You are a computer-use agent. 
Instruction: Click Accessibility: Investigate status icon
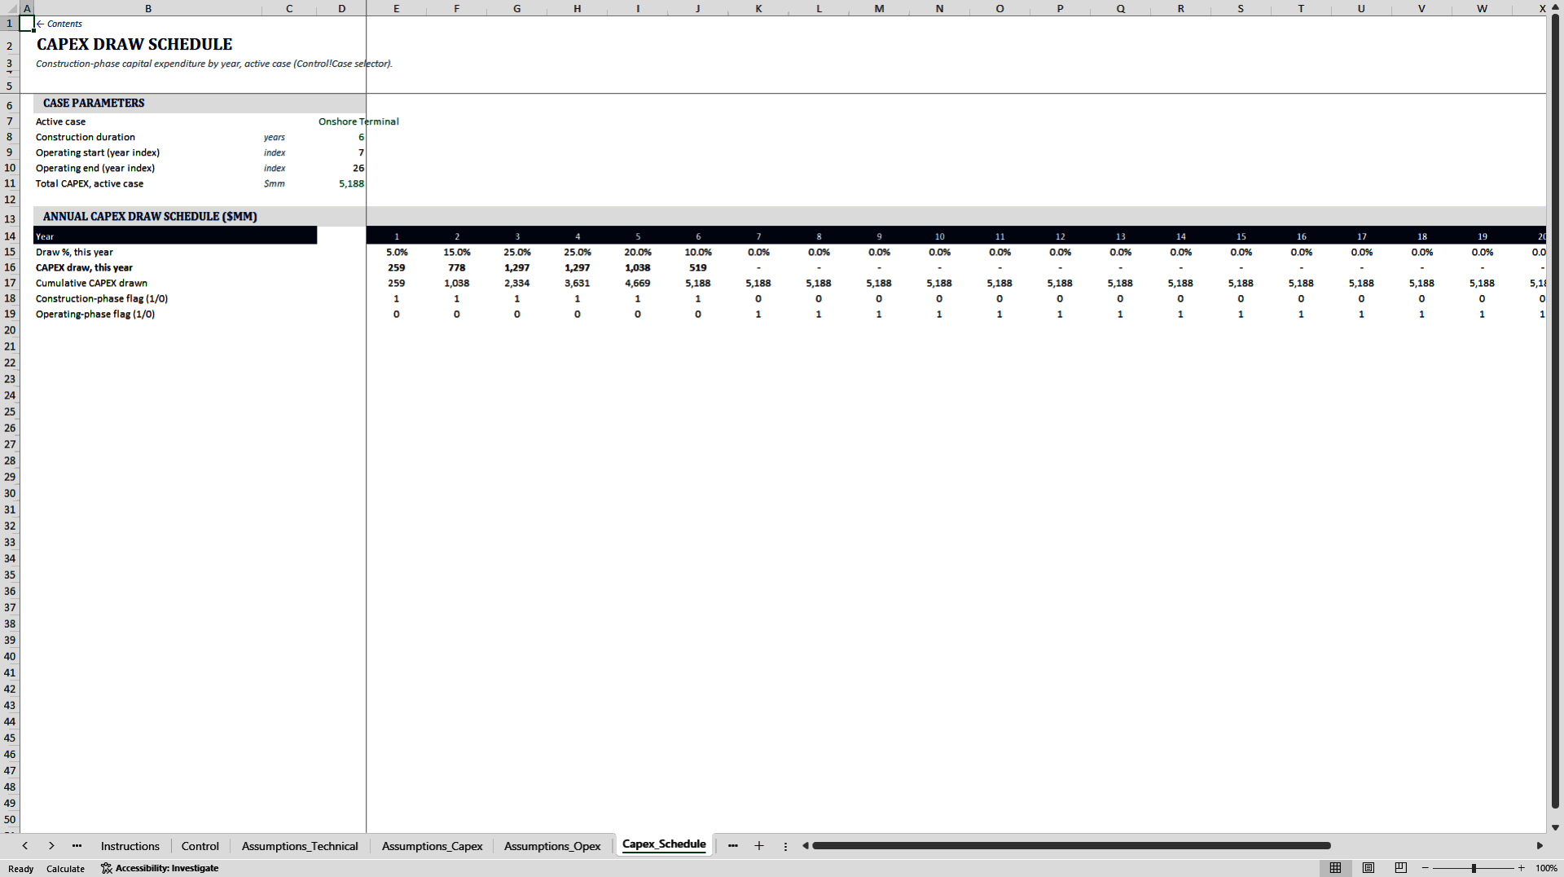pyautogui.click(x=160, y=868)
